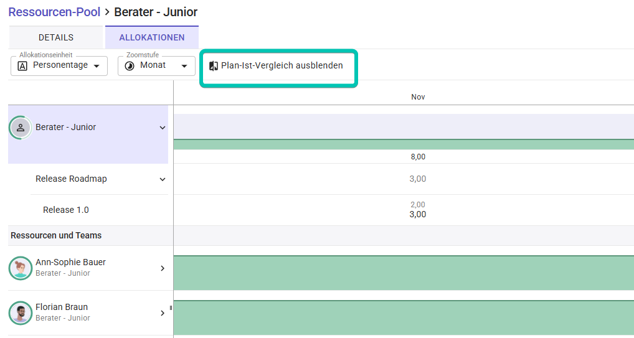Open the Zoomstufe dropdown arrow
This screenshot has height=338, width=634.
click(184, 67)
